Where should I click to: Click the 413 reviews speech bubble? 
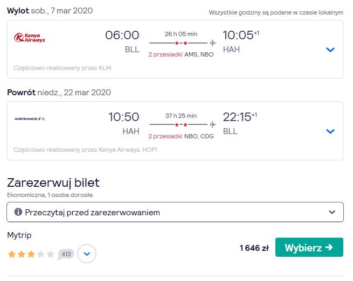[x=66, y=254]
